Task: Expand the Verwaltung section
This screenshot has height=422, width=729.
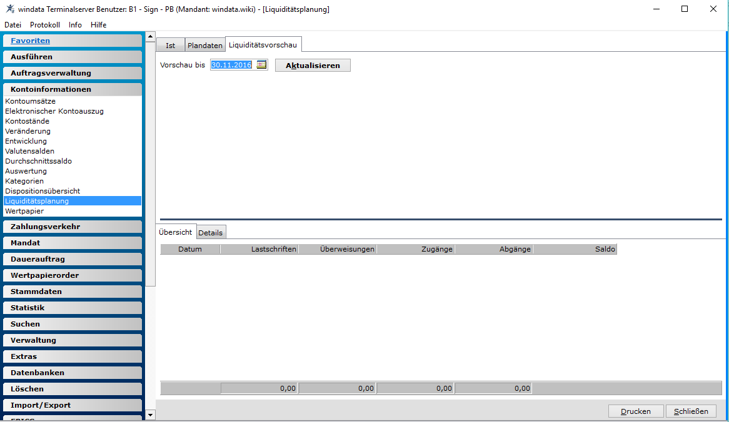Action: [x=73, y=340]
